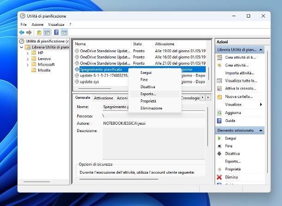The image size is (282, 206).
Task: Choose Proprietà from the context menu
Action: [155, 101]
